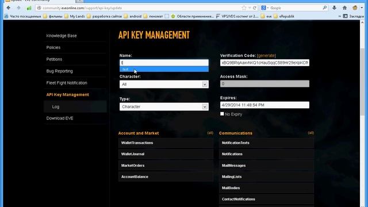Open the eve bookmark folder
This screenshot has width=368, height=207.
point(266,16)
